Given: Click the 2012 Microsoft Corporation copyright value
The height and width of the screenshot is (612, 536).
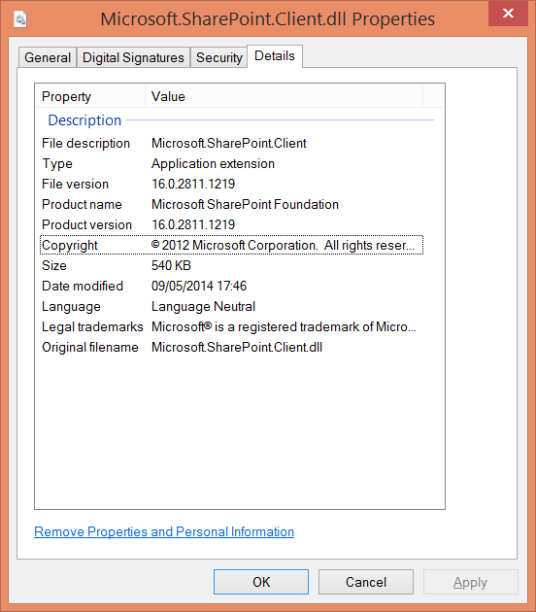Looking at the screenshot, I should [x=283, y=245].
